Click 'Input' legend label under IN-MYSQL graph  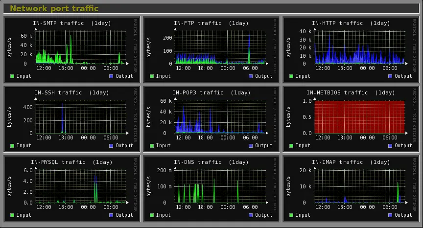[x=23, y=215]
